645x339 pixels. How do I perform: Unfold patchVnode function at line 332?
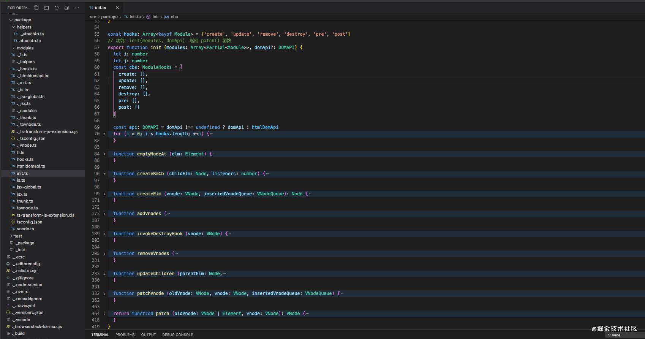tap(104, 294)
